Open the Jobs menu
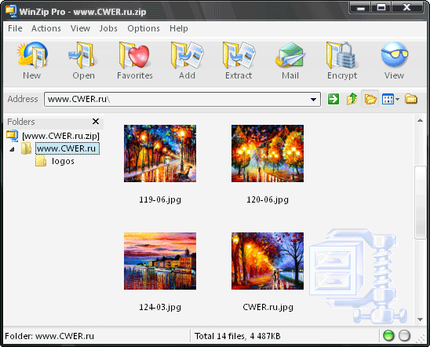The height and width of the screenshot is (347, 430). click(108, 28)
